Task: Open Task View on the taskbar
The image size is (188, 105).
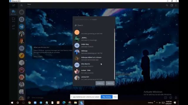Action: tap(23, 103)
